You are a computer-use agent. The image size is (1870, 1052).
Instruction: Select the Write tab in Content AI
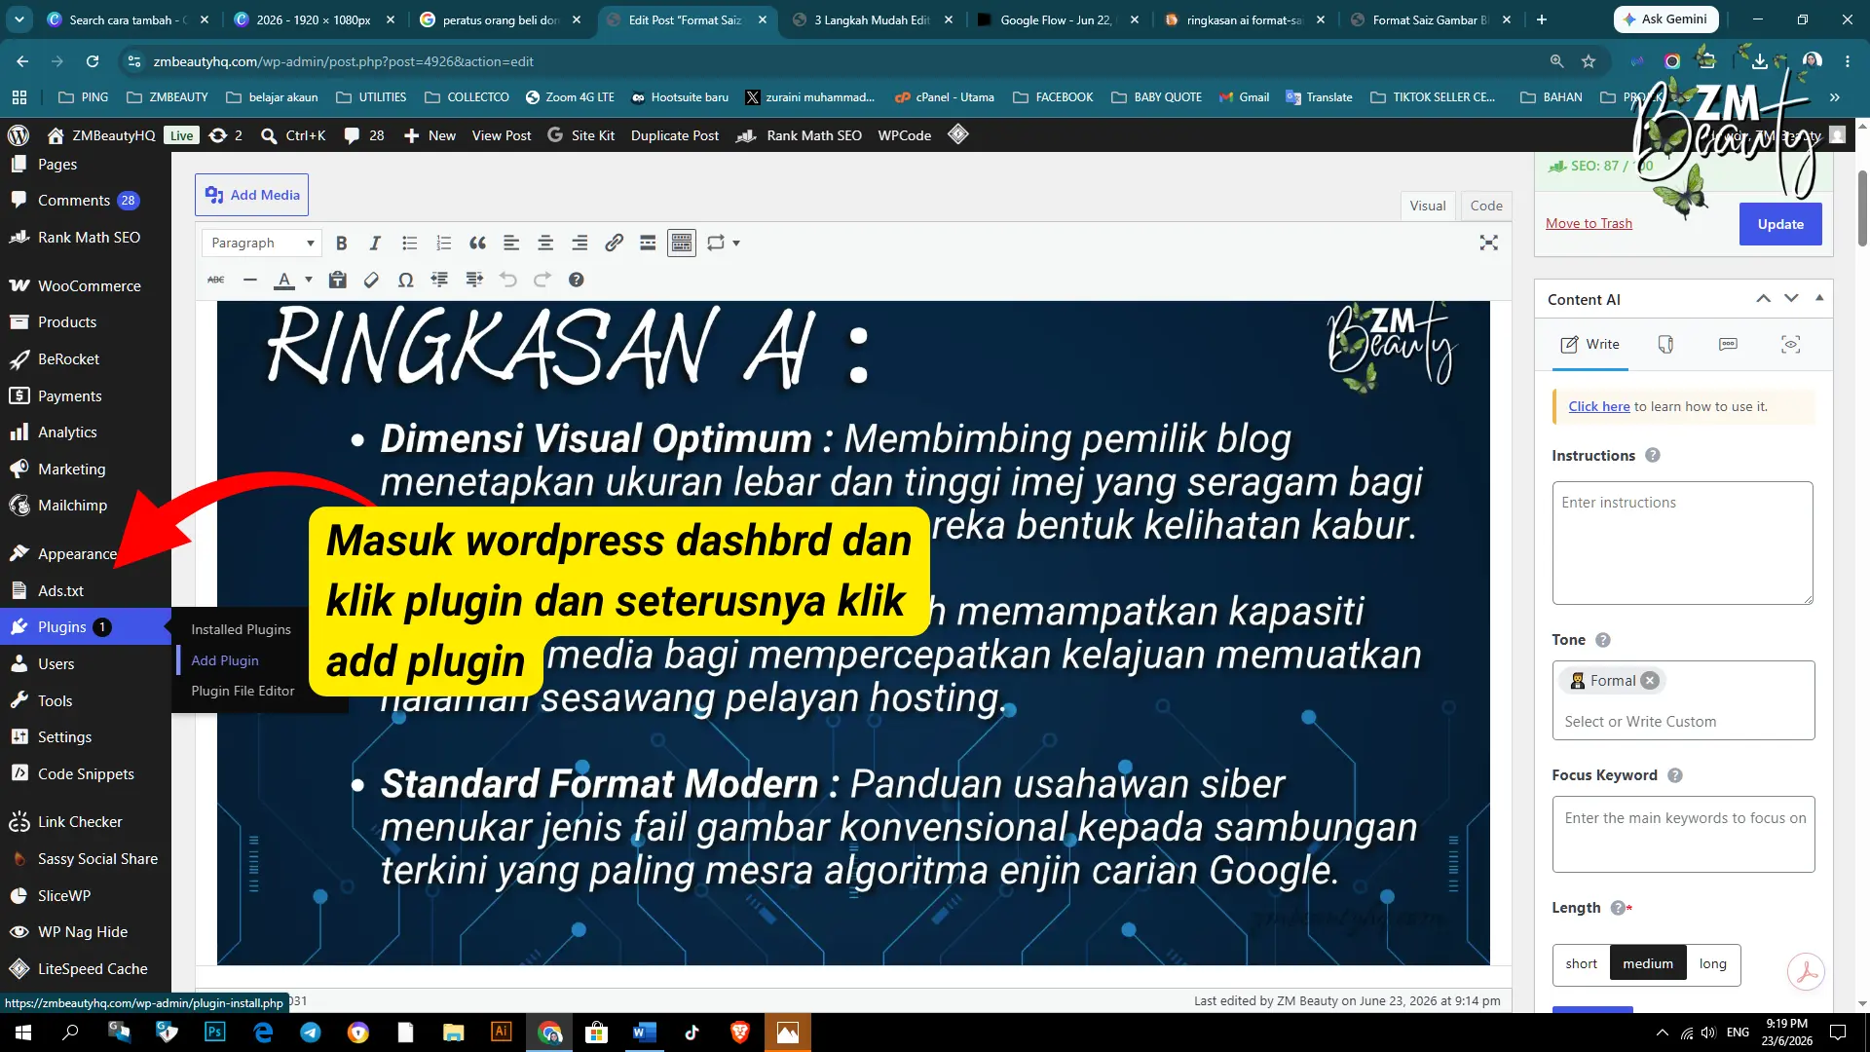point(1590,345)
